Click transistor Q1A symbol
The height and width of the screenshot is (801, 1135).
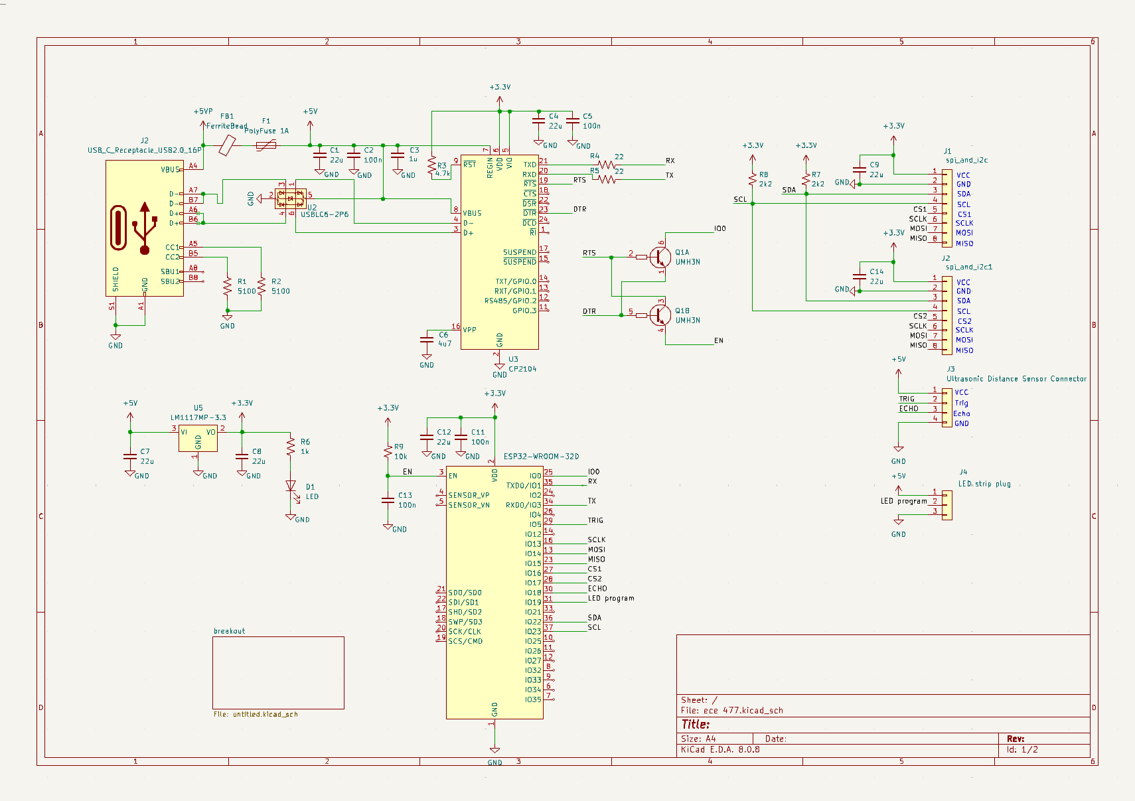pyautogui.click(x=659, y=257)
